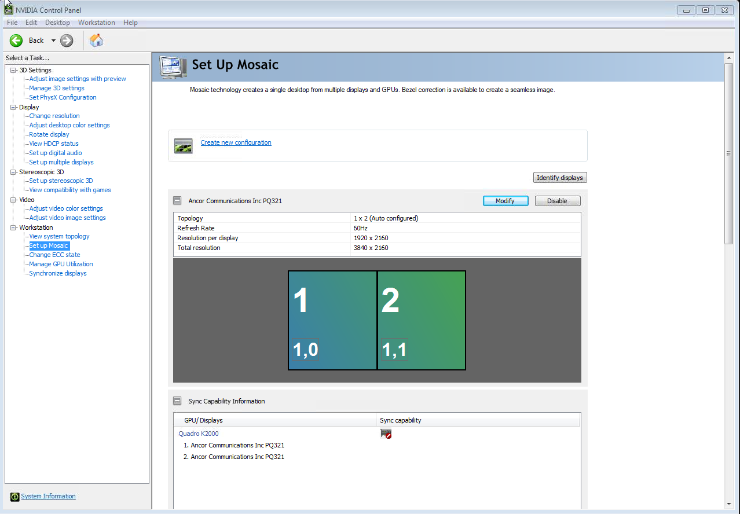This screenshot has width=740, height=514.
Task: Open the System Information link
Action: (48, 496)
